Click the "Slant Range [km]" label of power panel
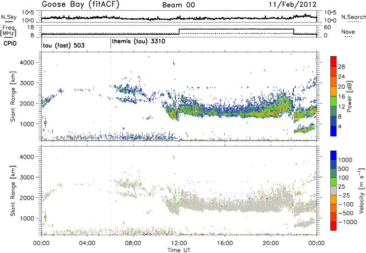This screenshot has height=253, width=366. (13, 96)
